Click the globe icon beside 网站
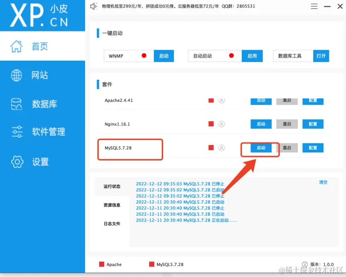The height and width of the screenshot is (277, 346). 17,76
